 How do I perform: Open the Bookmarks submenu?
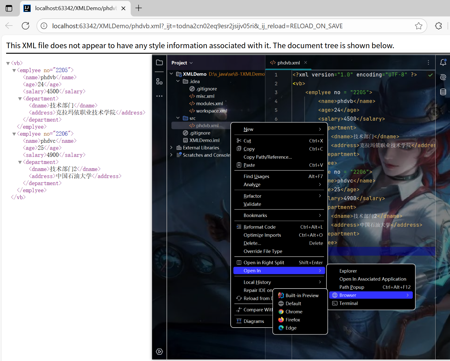click(279, 215)
